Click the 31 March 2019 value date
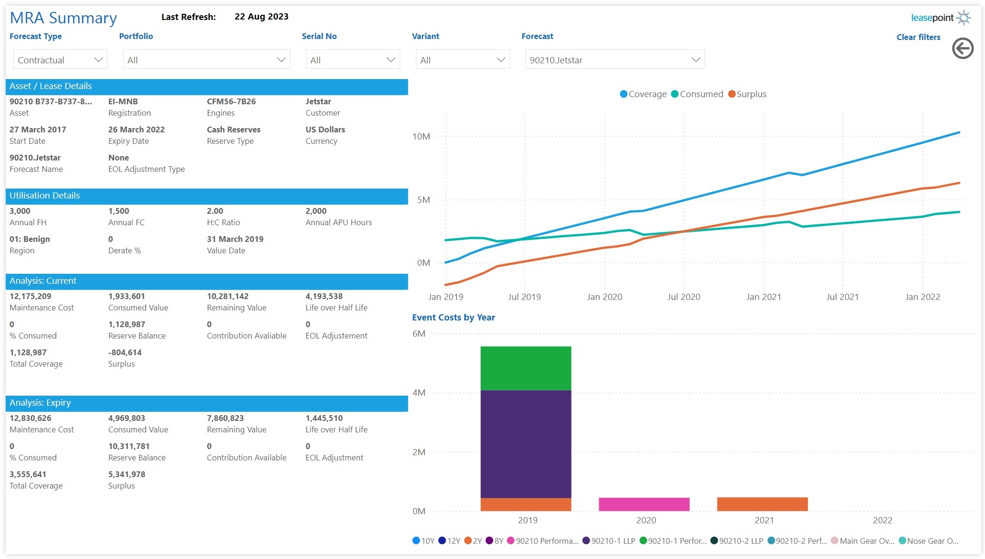The image size is (985, 559). click(235, 239)
